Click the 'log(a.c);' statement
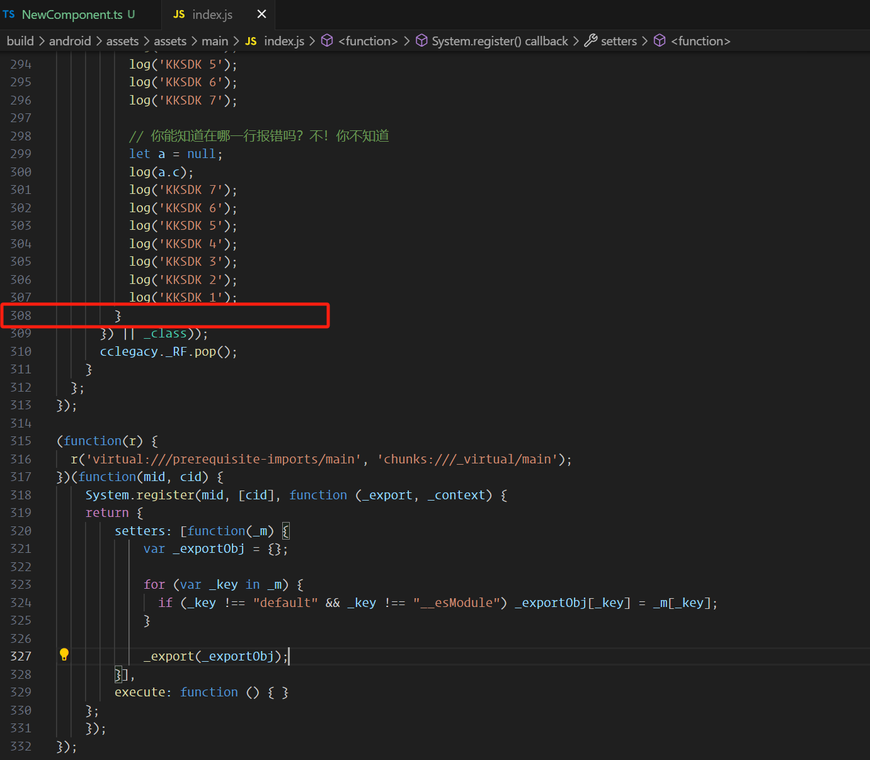 pyautogui.click(x=161, y=172)
